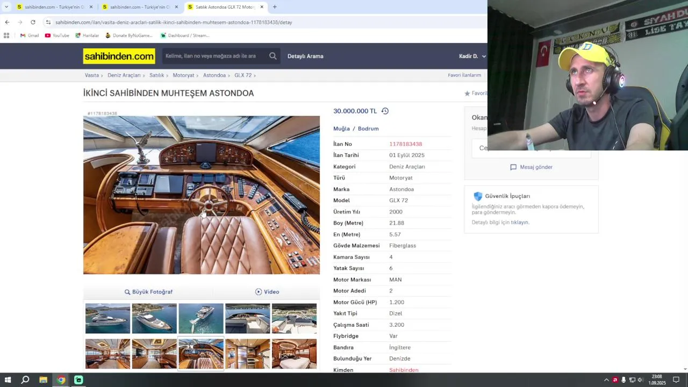Select the second thumbnail in the top row
Viewport: 688px width, 387px height.
[x=154, y=319]
